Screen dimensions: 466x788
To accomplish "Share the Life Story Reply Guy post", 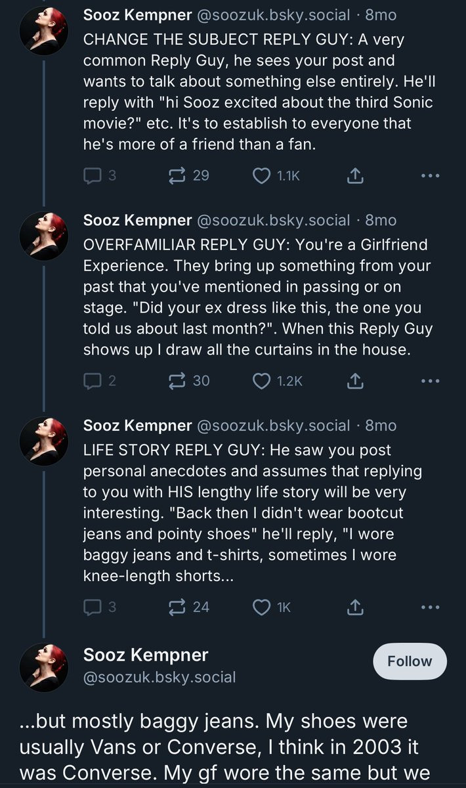I will tap(354, 607).
